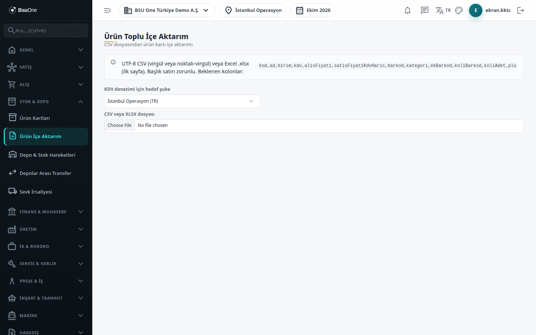Screen dimensions: 536x335
Task: Switch language via the TR translate icon
Action: [443, 10]
